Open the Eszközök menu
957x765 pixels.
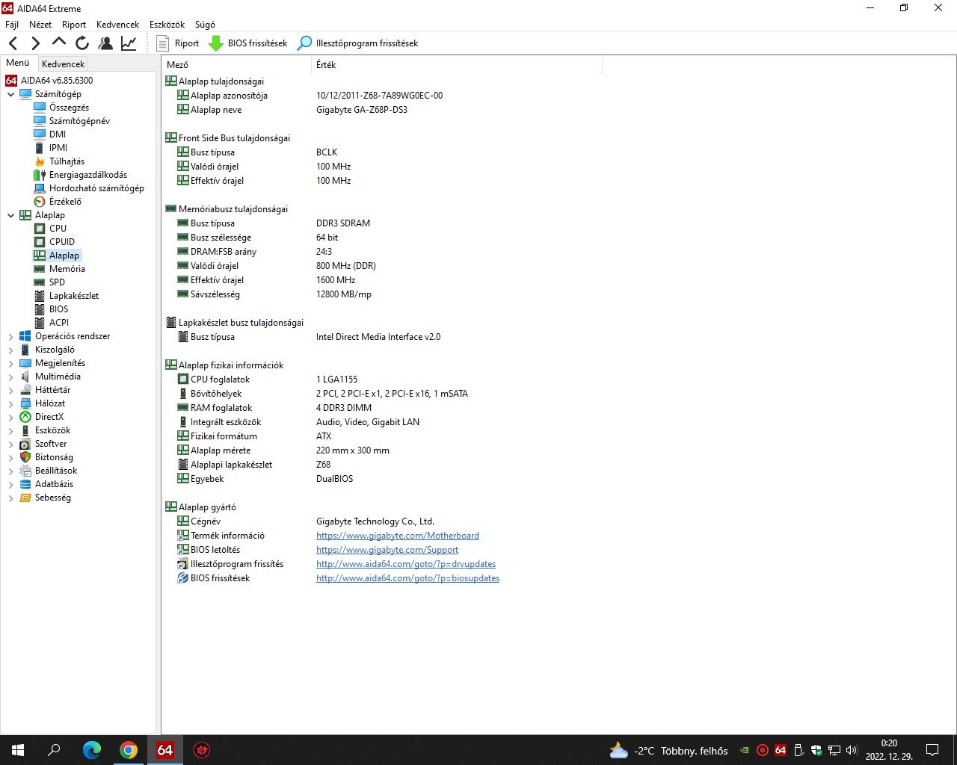pyautogui.click(x=167, y=25)
